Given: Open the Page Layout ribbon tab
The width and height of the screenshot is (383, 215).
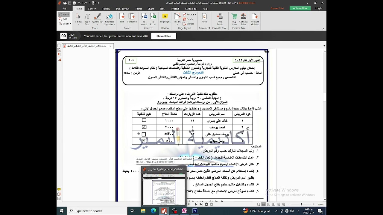Looking at the screenshot, I should coord(123,9).
